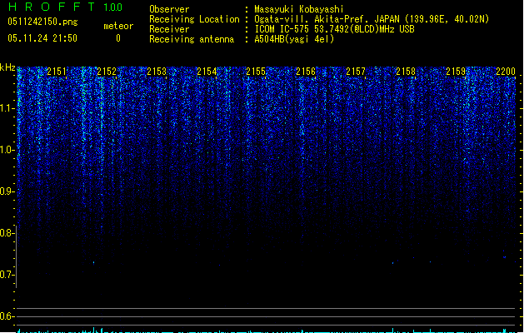This screenshot has height=333, width=524.
Task: Click the 2158 time marker
Action: [x=406, y=72]
